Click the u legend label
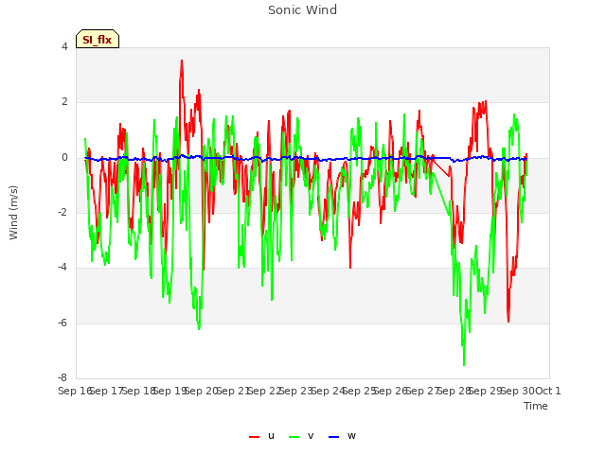The height and width of the screenshot is (454, 606). pos(271,436)
